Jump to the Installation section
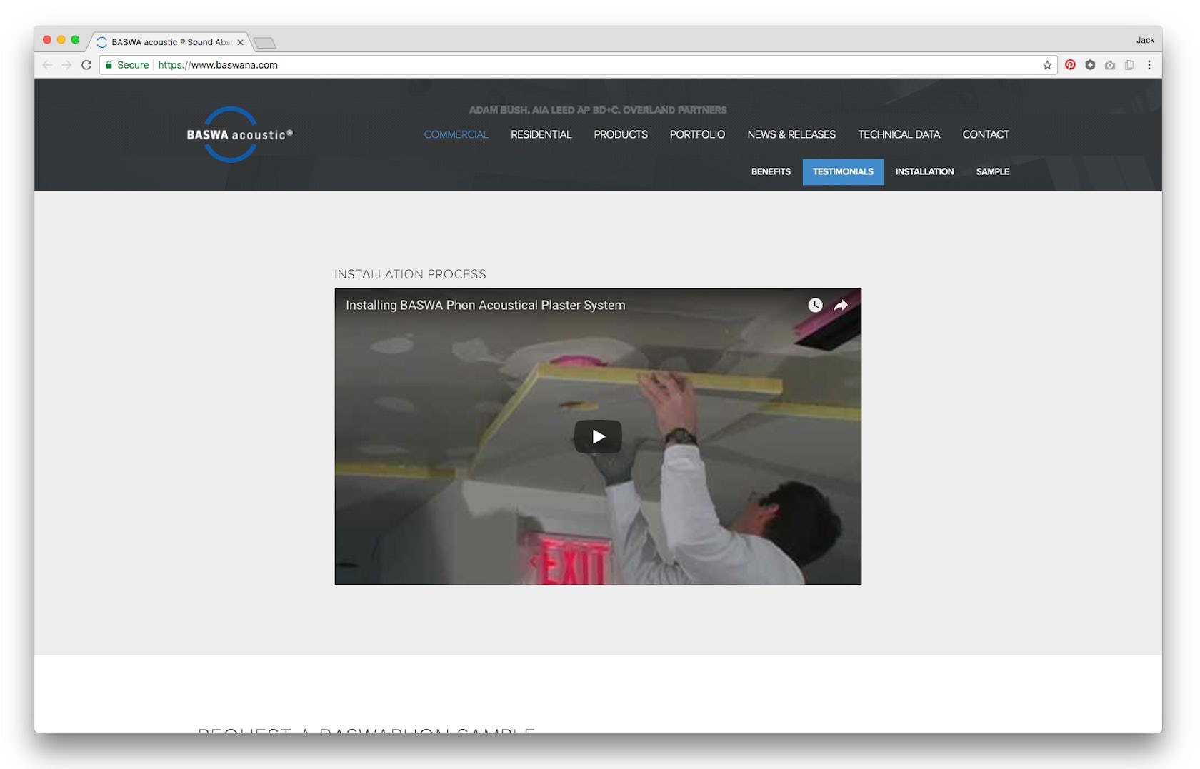This screenshot has height=769, width=1200. [924, 171]
